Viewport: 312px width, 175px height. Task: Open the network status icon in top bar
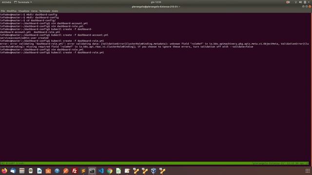click(296, 2)
